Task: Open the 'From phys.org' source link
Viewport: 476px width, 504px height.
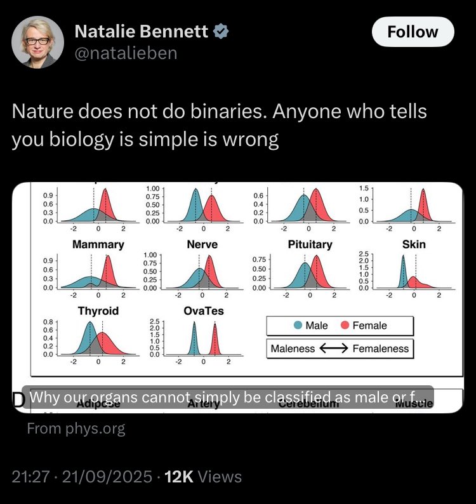Action: coord(76,428)
